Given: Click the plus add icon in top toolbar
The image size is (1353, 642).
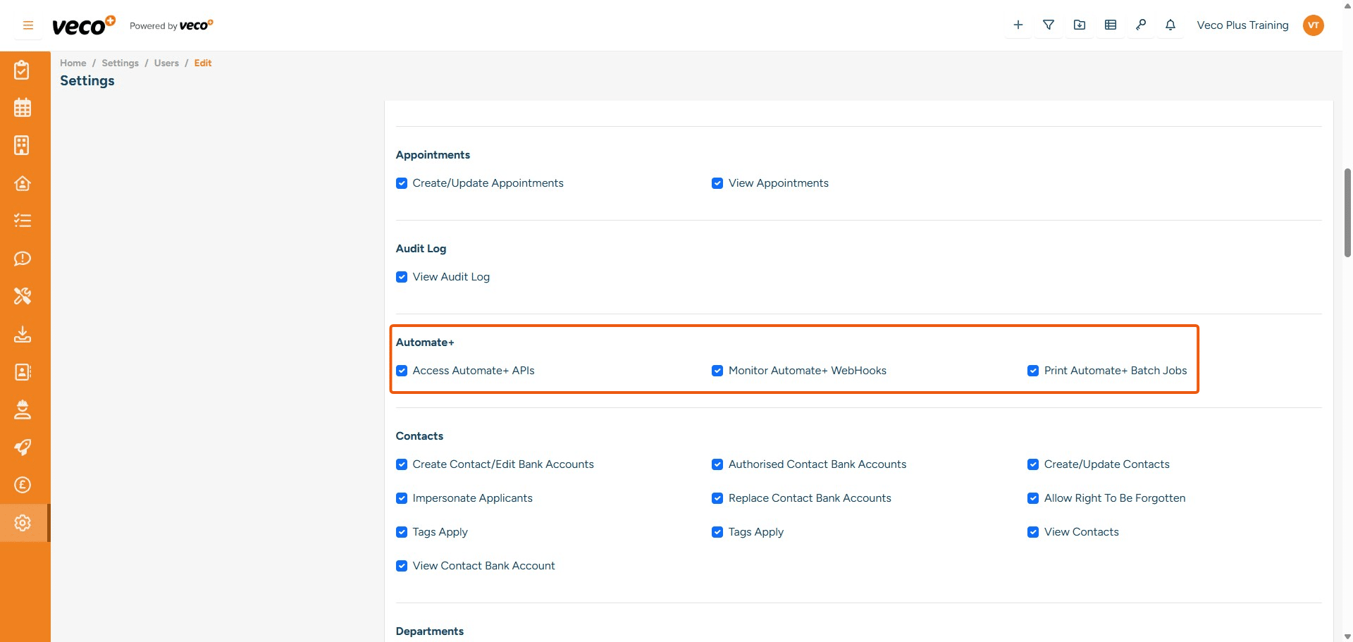Looking at the screenshot, I should pos(1018,25).
